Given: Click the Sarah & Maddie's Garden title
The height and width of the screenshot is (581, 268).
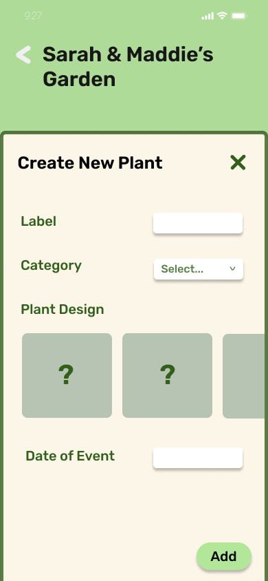Looking at the screenshot, I should click(128, 67).
